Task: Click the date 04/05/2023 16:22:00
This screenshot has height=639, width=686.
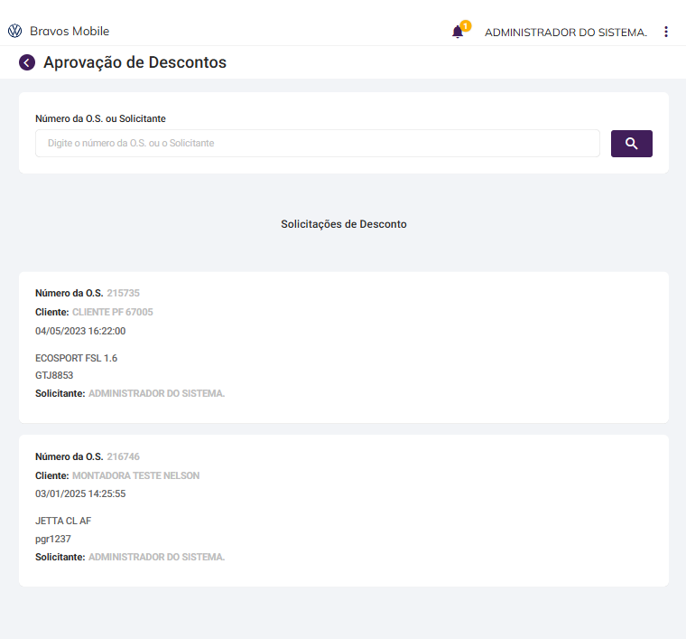Action: pyautogui.click(x=80, y=331)
